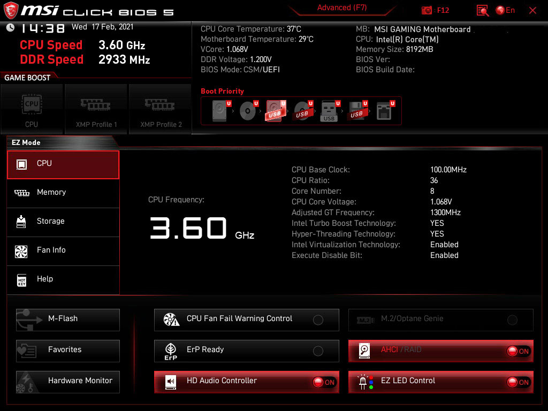This screenshot has width=548, height=411.
Task: Show the Fan Info tab
Action: [x=63, y=252]
